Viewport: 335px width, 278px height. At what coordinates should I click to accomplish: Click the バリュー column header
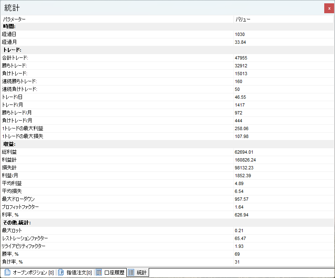(x=242, y=19)
